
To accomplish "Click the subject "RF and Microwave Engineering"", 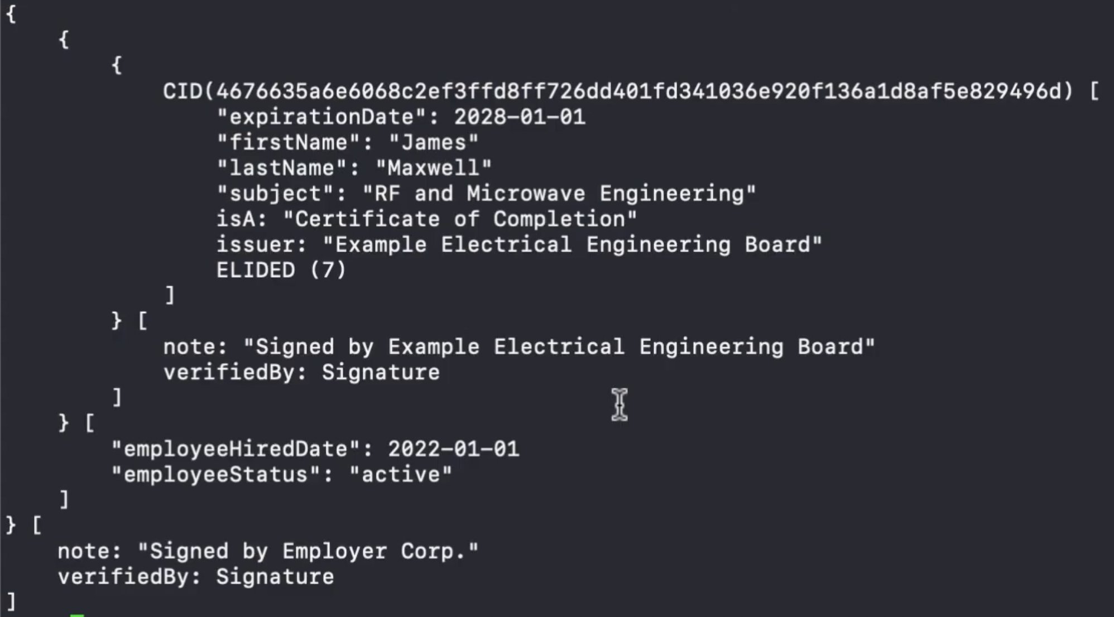I will coord(559,194).
